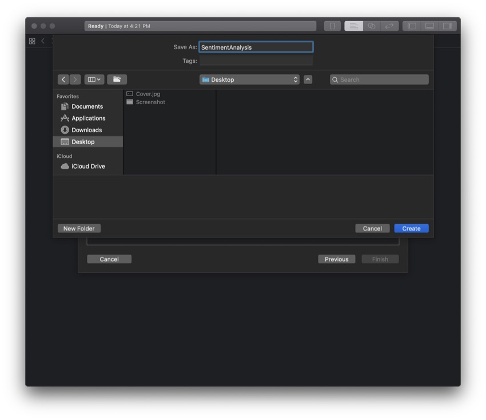Screen dimensions: 486x420
Task: Select the Cover.jpg file
Action: pyautogui.click(x=148, y=94)
